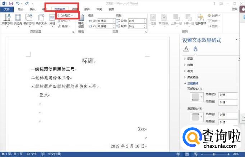Open the 分栏 columns menu
This screenshot has width=245, height=157.
[x=52, y=21]
